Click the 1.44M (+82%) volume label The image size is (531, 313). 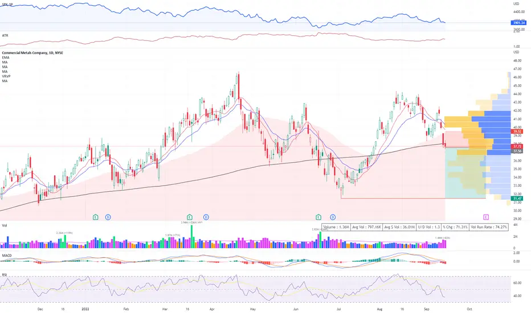(x=442, y=238)
